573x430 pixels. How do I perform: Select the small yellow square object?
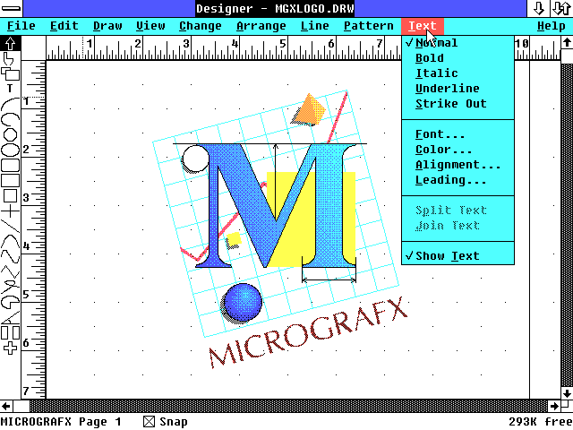234,239
